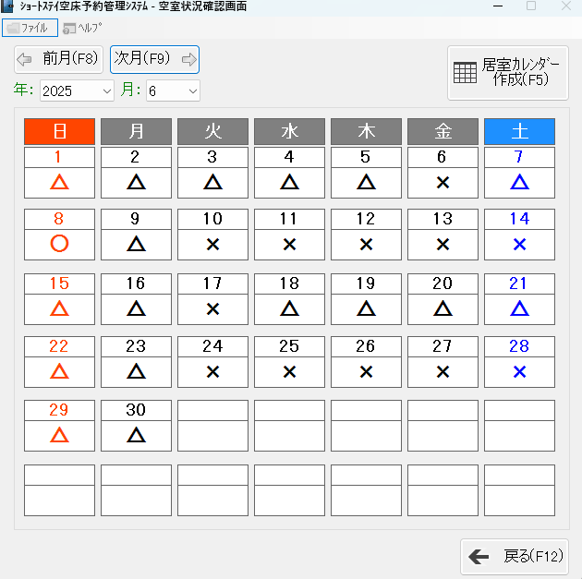Click the triangle symbol under day 9
Viewport: 582px width, 579px height.
136,244
